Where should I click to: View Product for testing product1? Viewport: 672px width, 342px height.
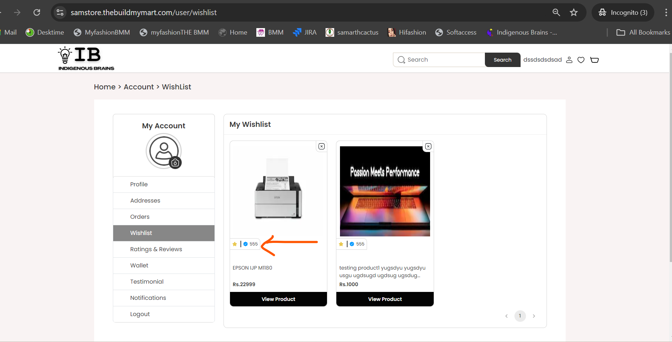click(385, 299)
